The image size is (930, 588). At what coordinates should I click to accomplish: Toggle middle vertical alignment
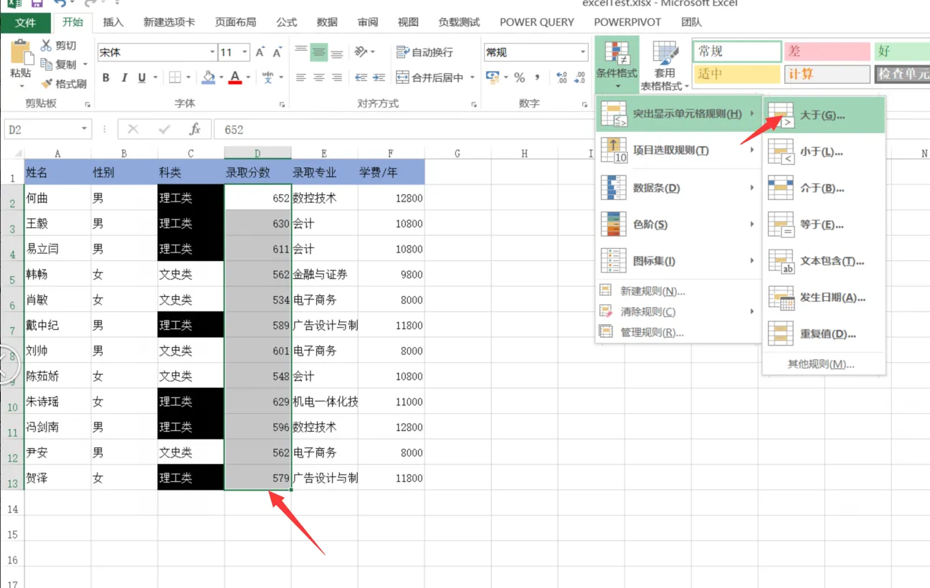319,52
